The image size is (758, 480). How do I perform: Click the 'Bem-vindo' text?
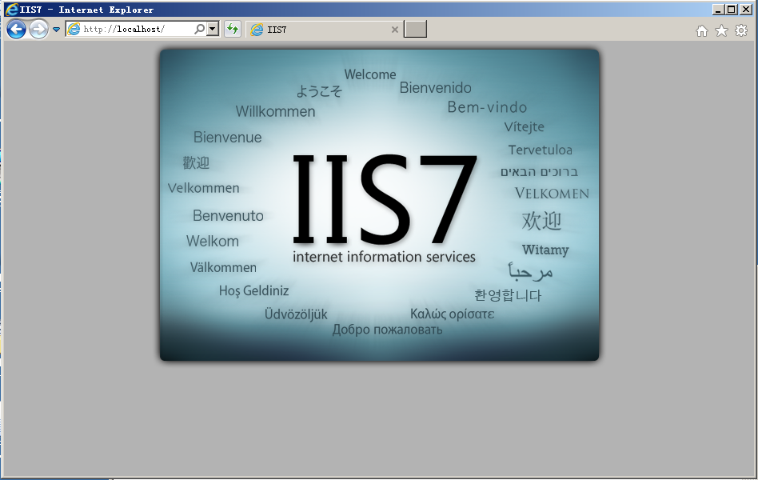point(487,107)
